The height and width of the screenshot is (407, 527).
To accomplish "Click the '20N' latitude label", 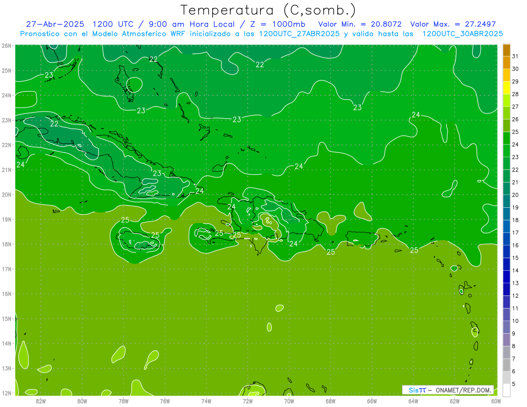I will 7,194.
